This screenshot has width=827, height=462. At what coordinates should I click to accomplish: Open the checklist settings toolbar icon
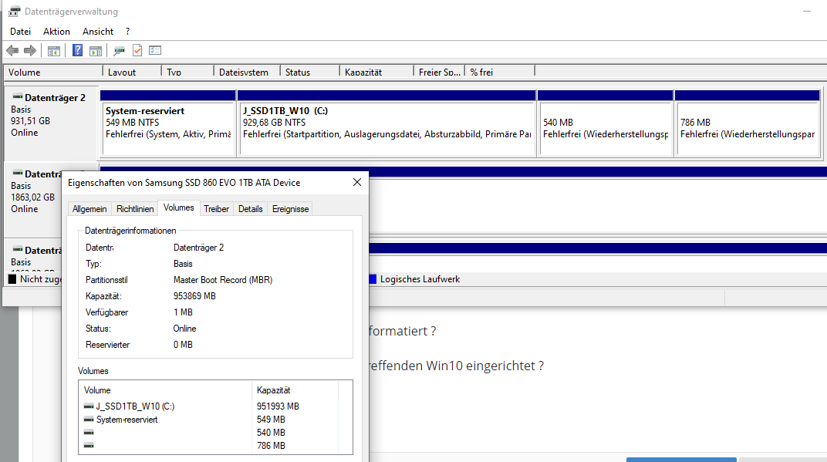click(155, 51)
